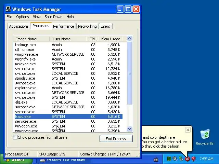219x164 pixels.
Task: Select the wscntfy.exe process row
Action: 68,59
